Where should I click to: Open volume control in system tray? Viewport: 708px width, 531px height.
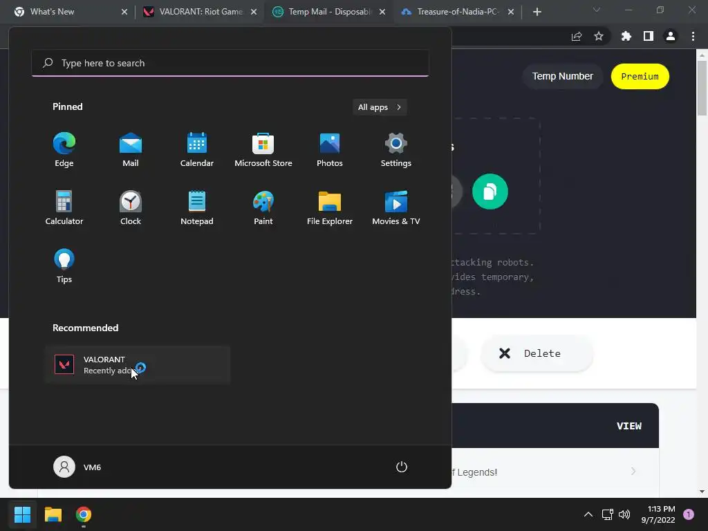point(624,514)
